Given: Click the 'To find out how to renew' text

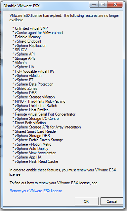Looking at the screenshot, I should pos(54,183).
